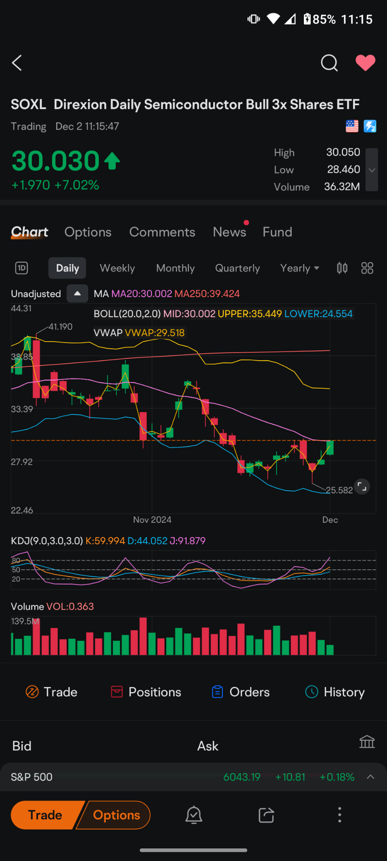Select the 1D intraday chart icon

click(21, 268)
